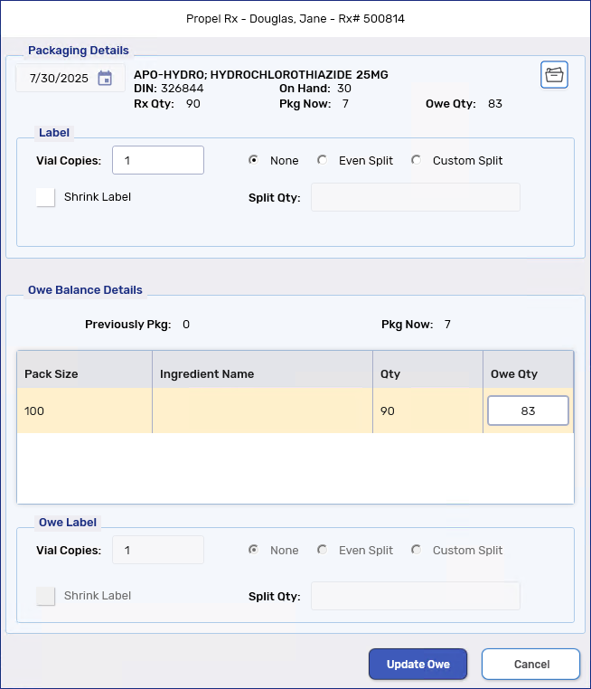Click the Cancel button
591x689 pixels.
click(x=530, y=664)
